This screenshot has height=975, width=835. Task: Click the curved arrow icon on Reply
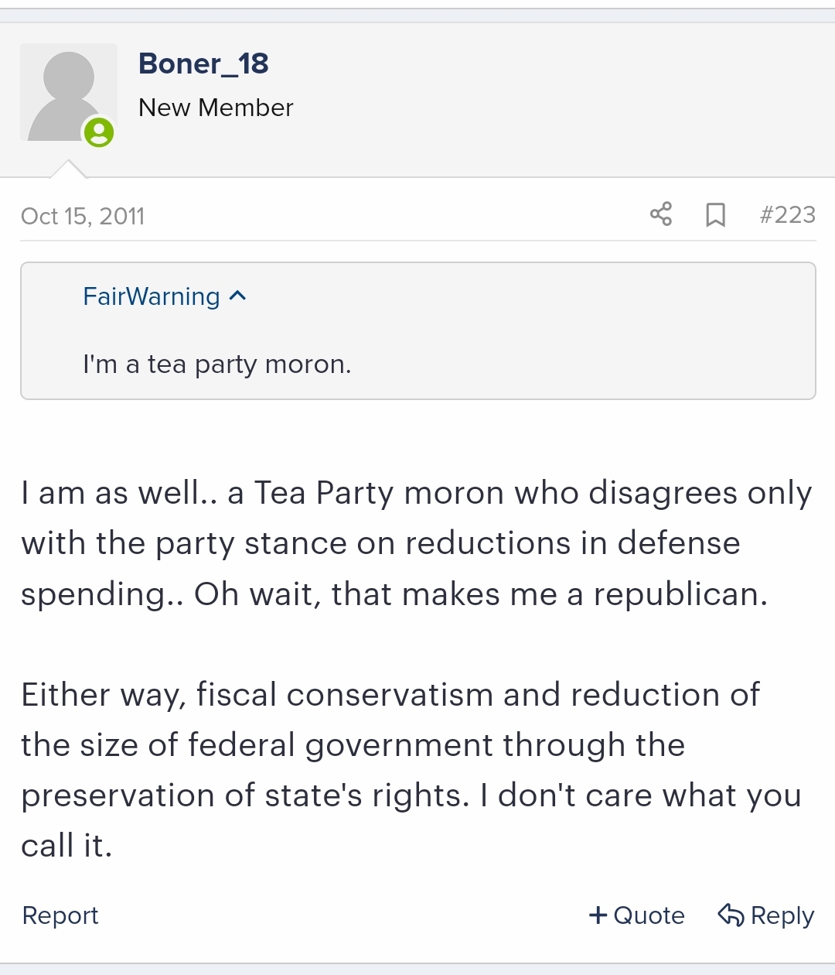(731, 915)
